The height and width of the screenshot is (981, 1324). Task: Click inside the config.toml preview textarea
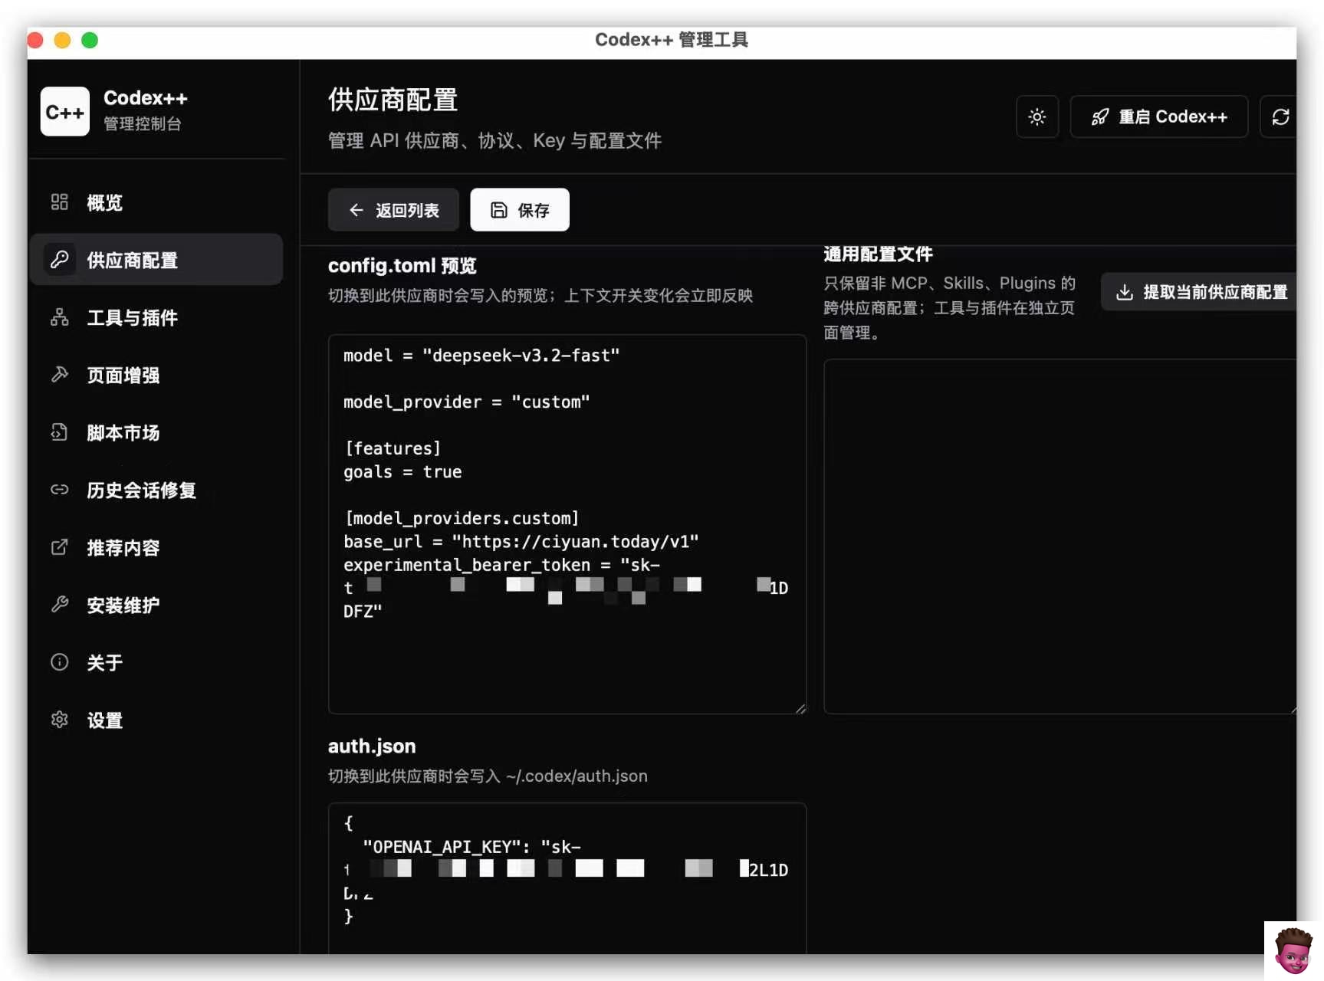click(567, 524)
